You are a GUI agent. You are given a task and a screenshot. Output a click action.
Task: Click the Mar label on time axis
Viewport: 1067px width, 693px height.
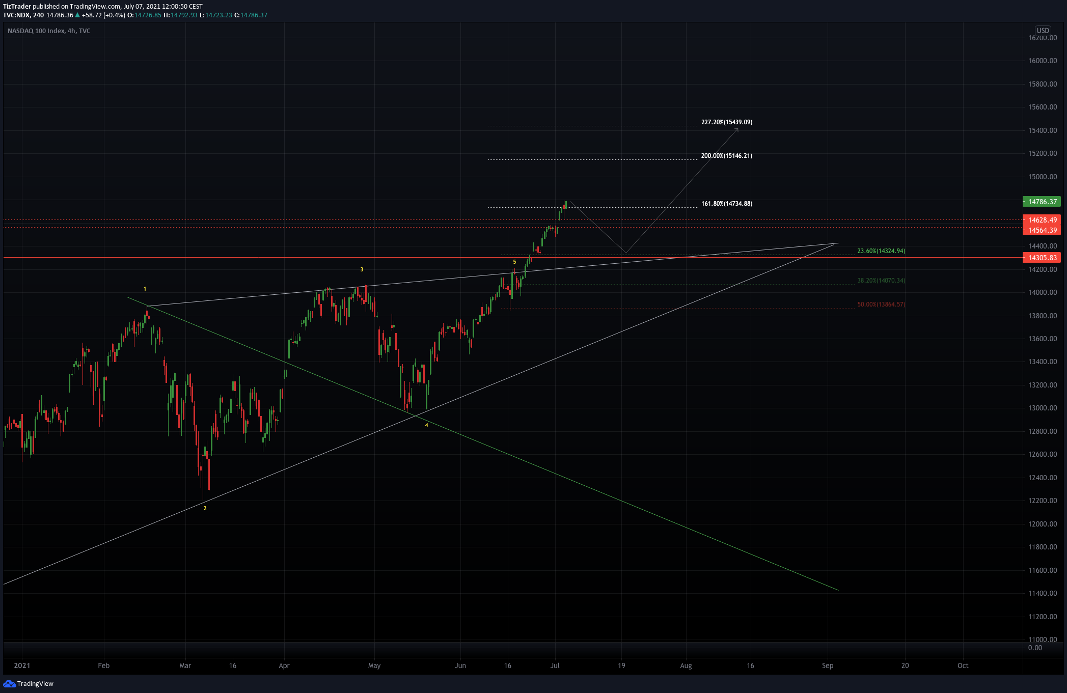(x=185, y=666)
